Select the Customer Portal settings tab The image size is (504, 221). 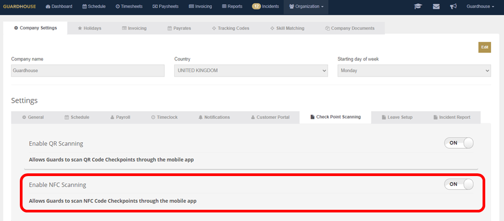270,117
